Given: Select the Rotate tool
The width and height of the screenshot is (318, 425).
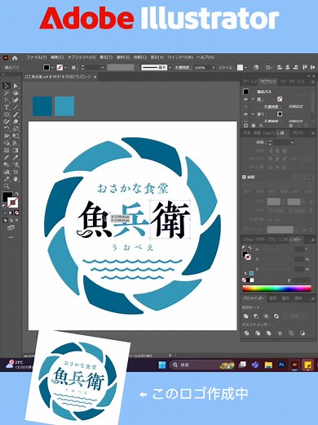Looking at the screenshot, I should 7,128.
